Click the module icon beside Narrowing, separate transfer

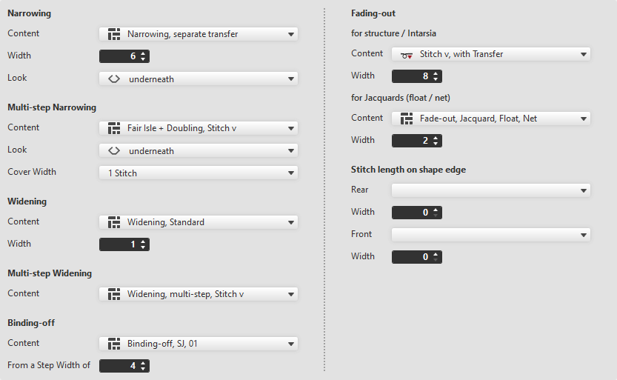(114, 34)
